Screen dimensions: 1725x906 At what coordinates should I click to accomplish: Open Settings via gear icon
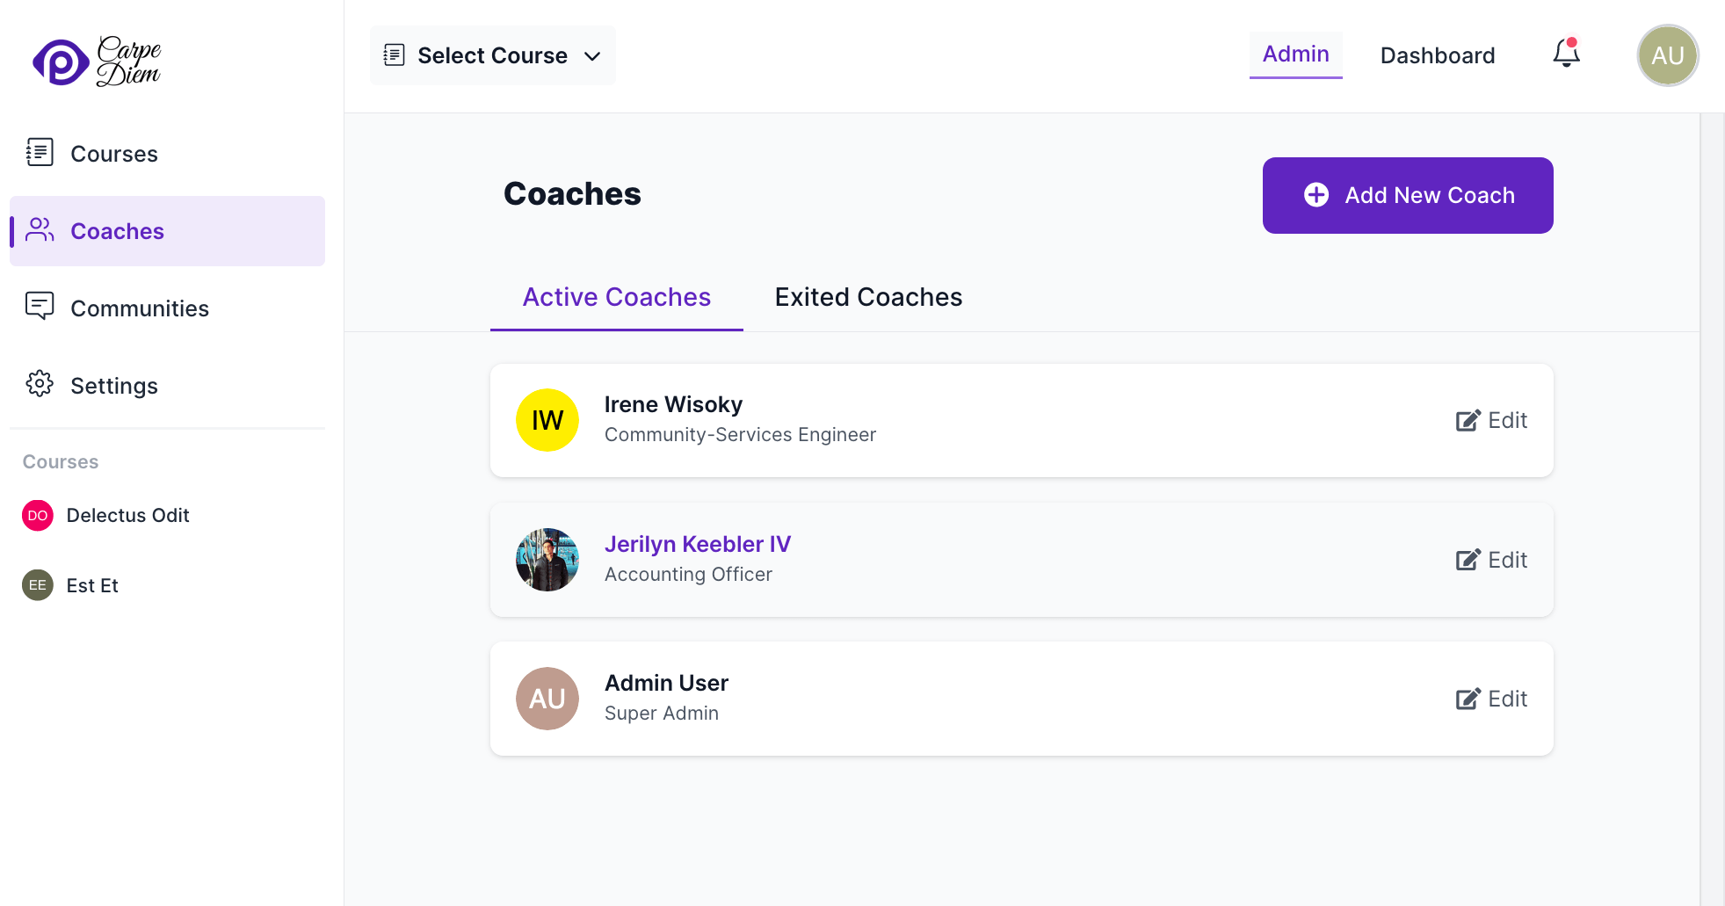[x=39, y=385]
